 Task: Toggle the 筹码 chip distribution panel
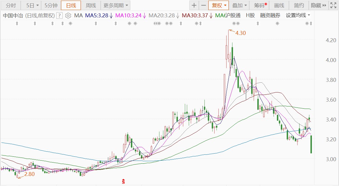[x=260, y=5]
